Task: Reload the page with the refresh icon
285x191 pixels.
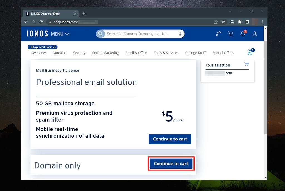Action: (41, 22)
